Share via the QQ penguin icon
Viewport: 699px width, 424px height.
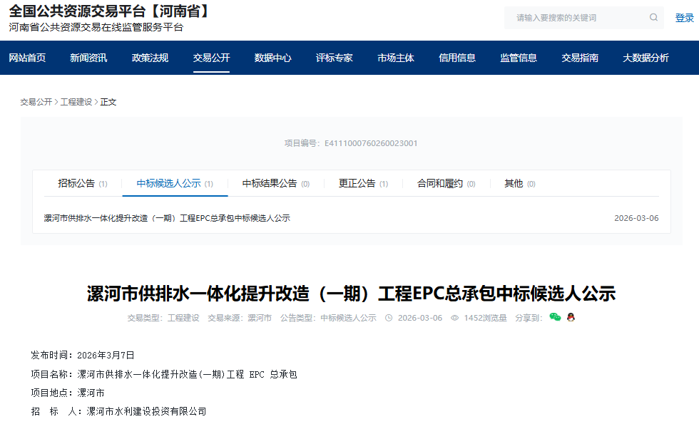571,317
